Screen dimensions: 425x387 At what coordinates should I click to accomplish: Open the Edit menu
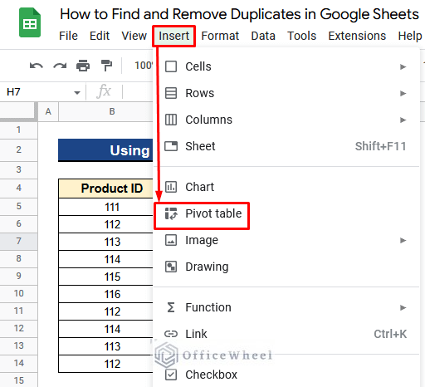tap(100, 36)
